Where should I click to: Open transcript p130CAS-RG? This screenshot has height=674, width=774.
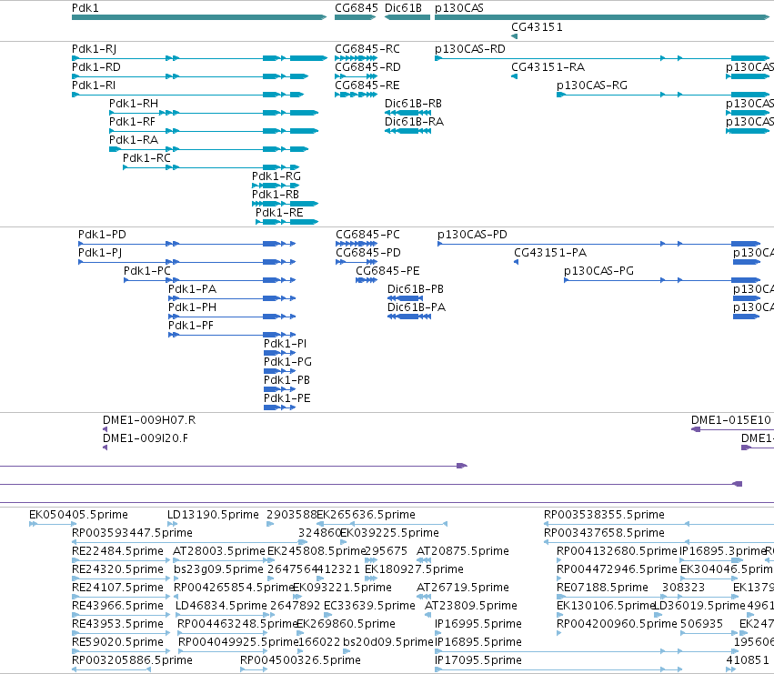click(x=592, y=86)
